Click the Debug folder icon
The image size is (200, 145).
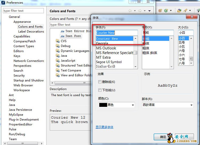click(58, 46)
